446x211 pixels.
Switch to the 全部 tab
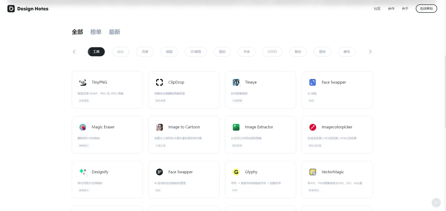click(77, 32)
